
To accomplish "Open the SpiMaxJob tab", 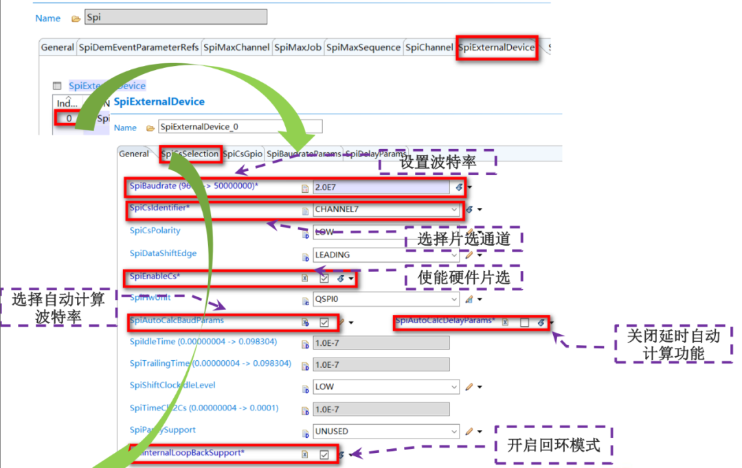I will (x=297, y=47).
